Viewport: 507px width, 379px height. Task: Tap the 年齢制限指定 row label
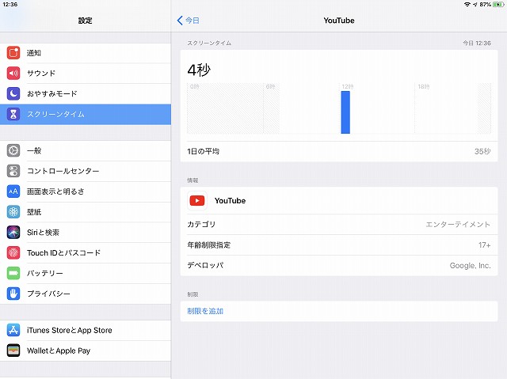coord(209,245)
